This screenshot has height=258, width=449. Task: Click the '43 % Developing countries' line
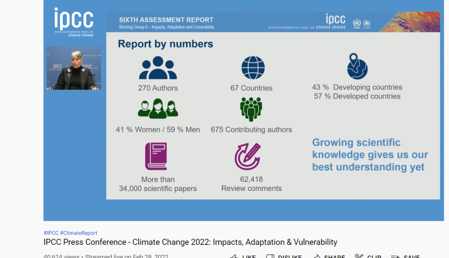(x=357, y=87)
